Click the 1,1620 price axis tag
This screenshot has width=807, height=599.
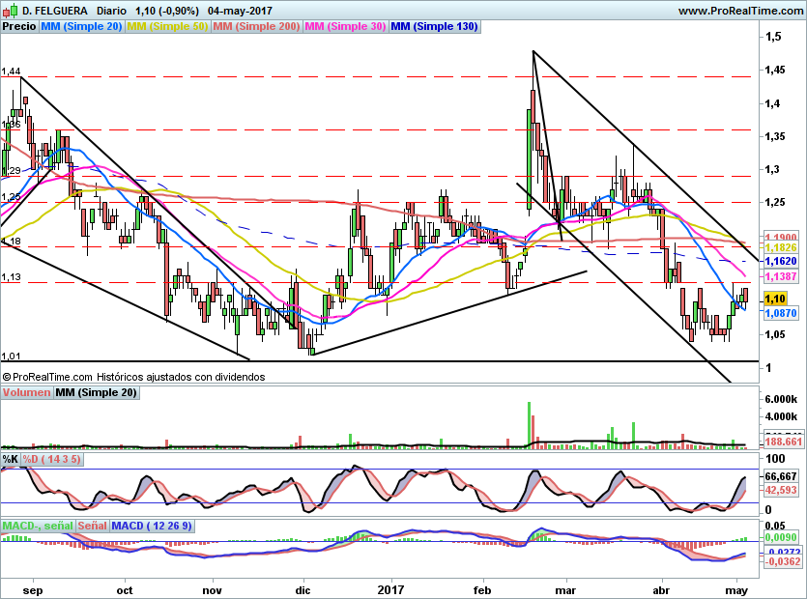(x=780, y=261)
